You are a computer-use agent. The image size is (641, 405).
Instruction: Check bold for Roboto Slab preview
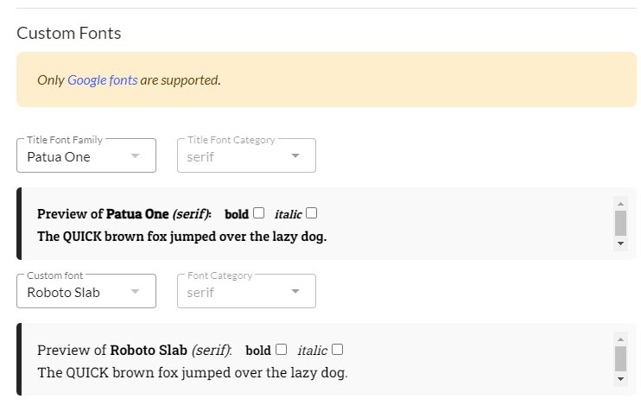tap(282, 350)
